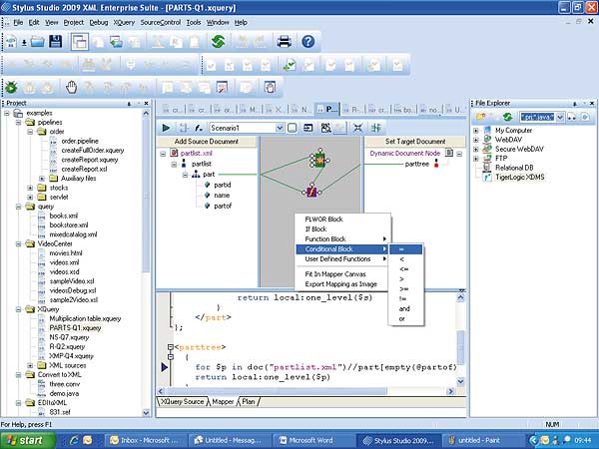This screenshot has width=599, height=449.
Task: Click the Project panel scroll down arrow
Action: click(x=146, y=413)
